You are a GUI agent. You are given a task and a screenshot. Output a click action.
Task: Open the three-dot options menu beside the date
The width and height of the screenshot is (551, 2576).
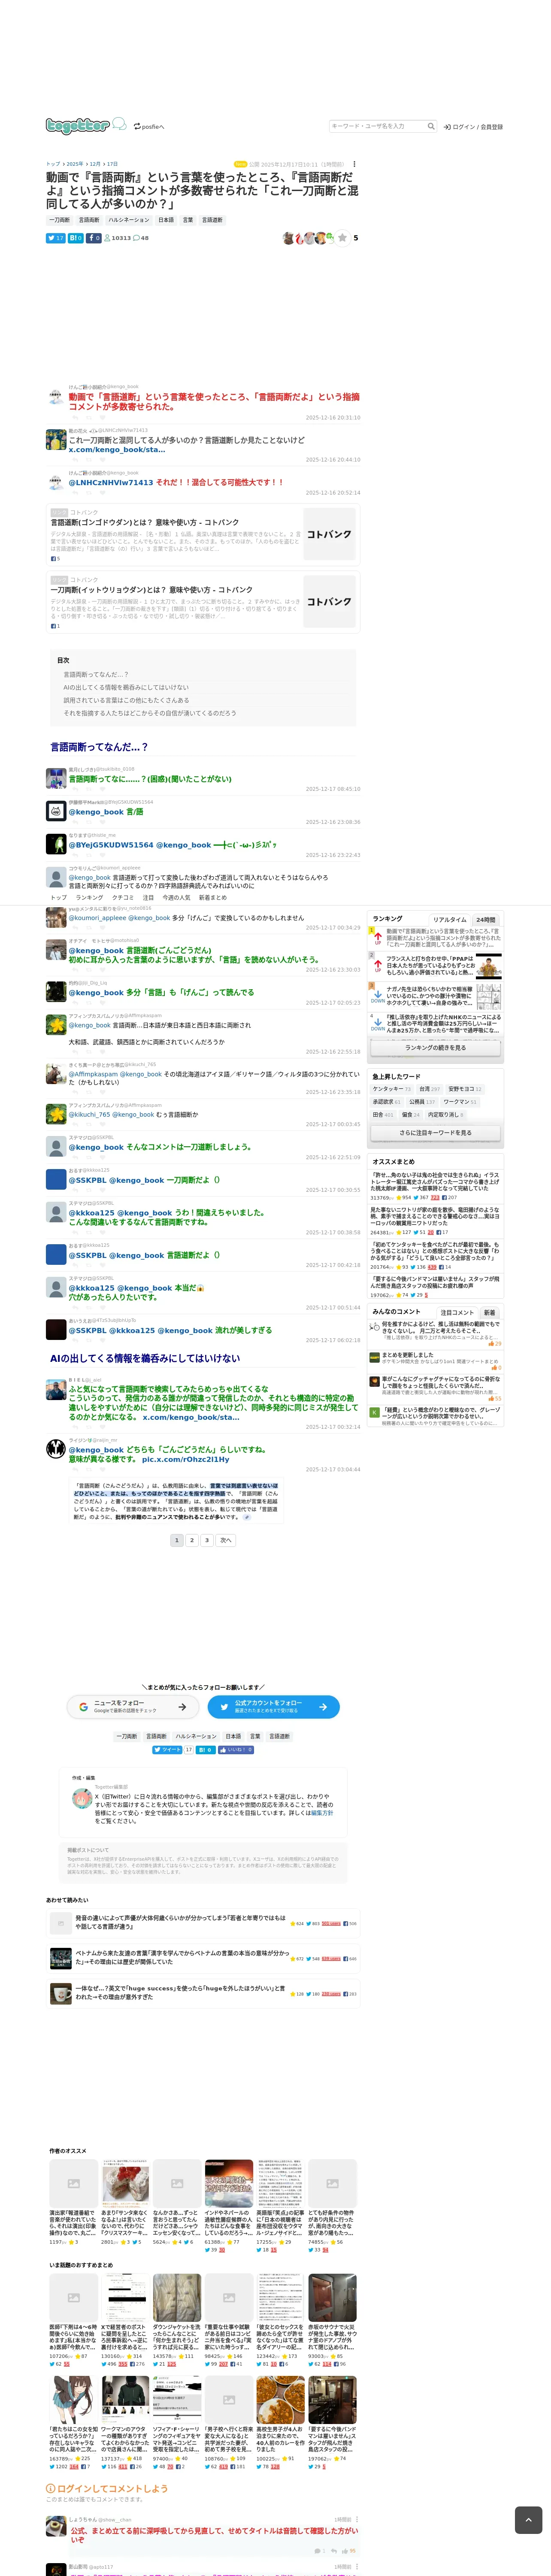[x=354, y=164]
